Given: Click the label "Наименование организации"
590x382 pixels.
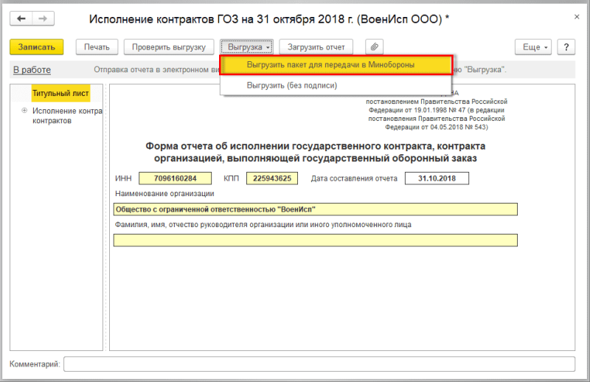Looking at the screenshot, I should 164,194.
